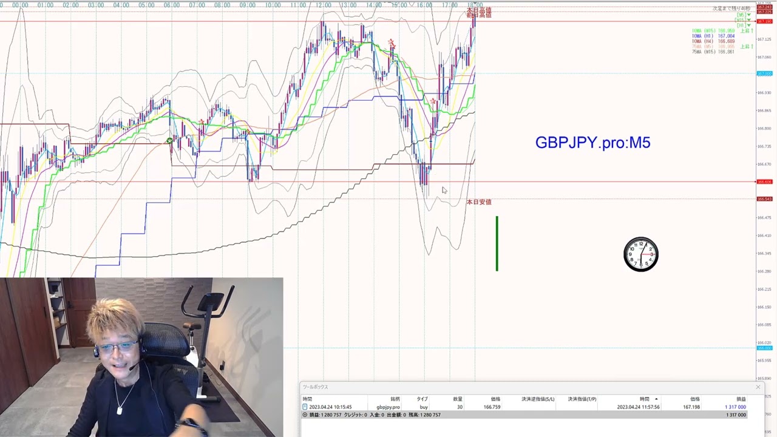Click the 決済指値(T/P) column header
The height and width of the screenshot is (437, 777).
tap(582, 399)
